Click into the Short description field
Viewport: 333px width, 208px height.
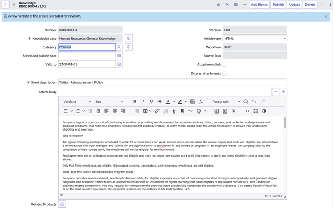click(173, 82)
